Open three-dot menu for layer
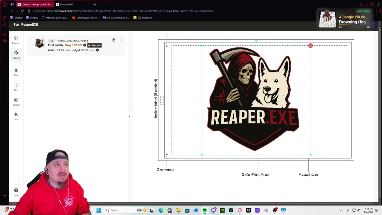Screen dimensions: 382x215 pos(120,40)
